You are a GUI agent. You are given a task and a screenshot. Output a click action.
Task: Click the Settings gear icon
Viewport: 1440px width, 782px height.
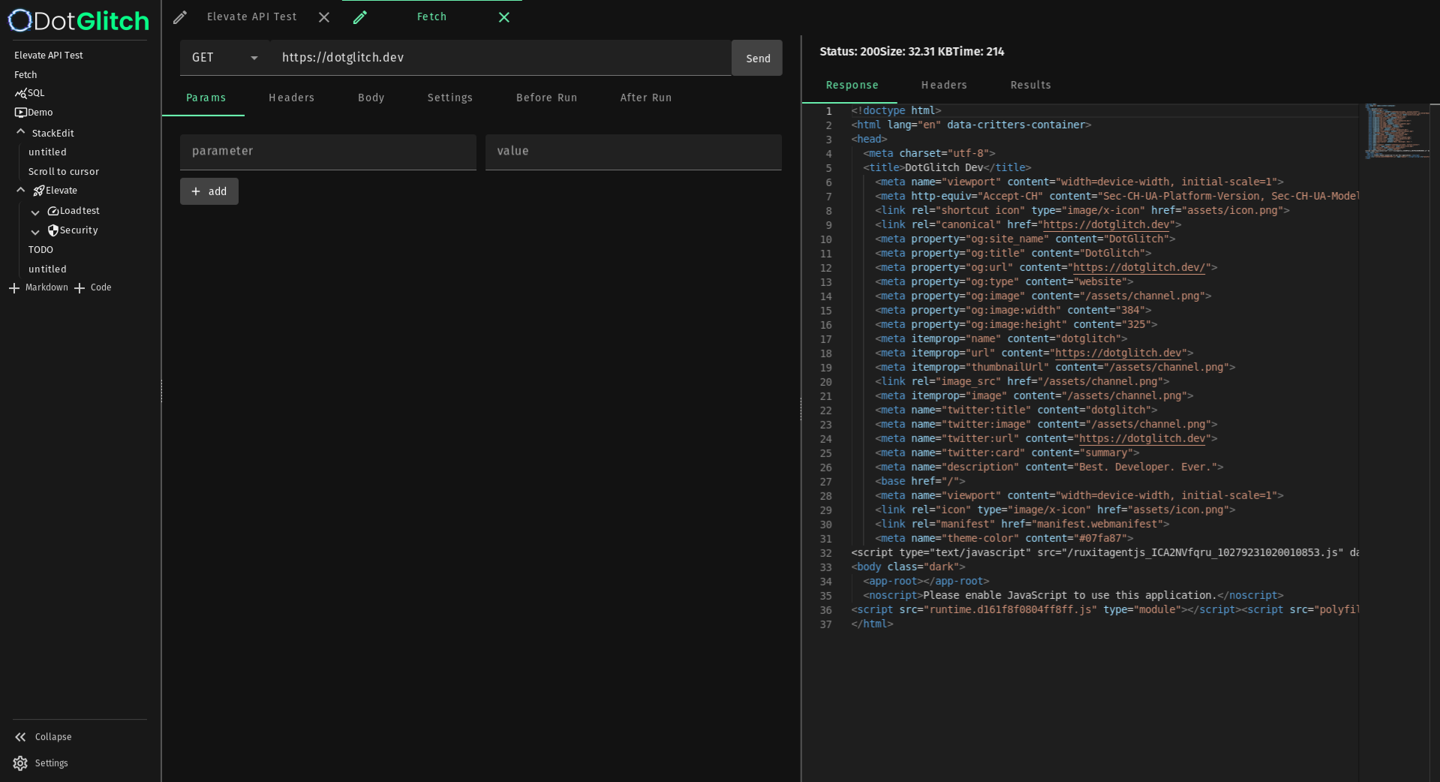[20, 763]
